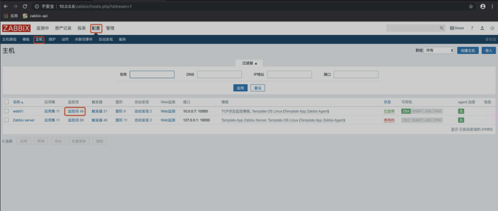Open the browser three-dot menu

493,7
